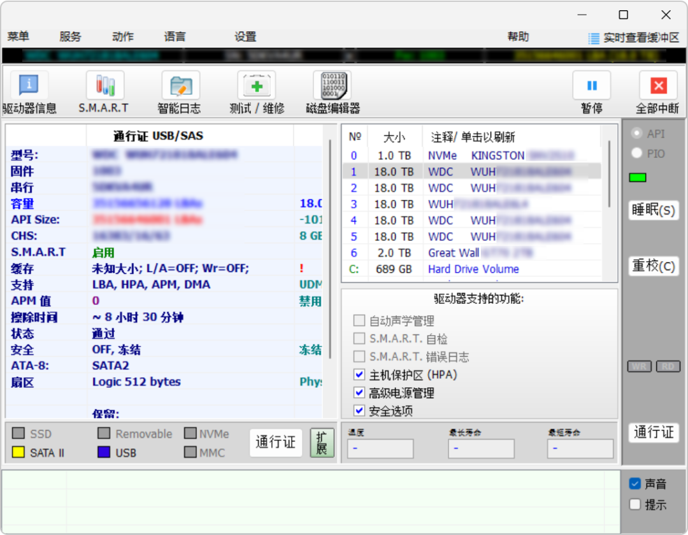Screen dimensions: 688x535
Task: Click the 重校(C) button
Action: pos(654,266)
